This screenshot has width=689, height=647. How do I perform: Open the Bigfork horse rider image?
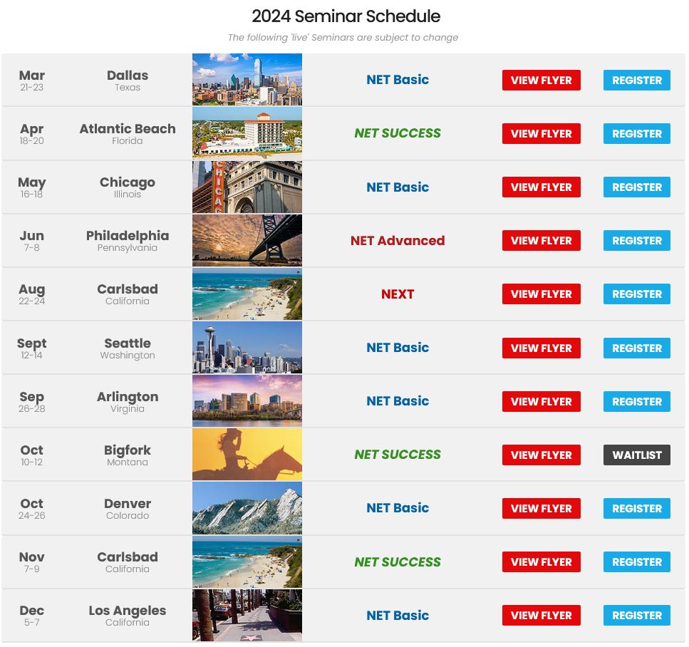tap(247, 455)
